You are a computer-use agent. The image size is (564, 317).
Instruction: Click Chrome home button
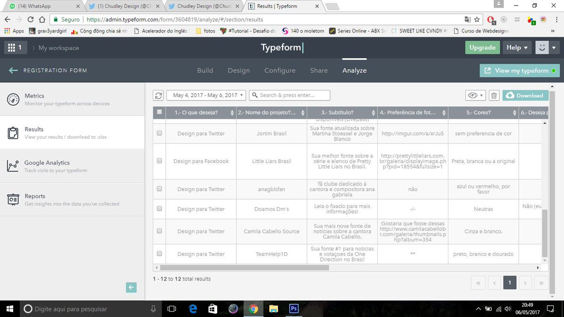tap(42, 20)
